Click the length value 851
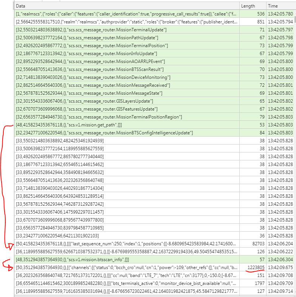This screenshot has height=297, width=296. click(261, 22)
